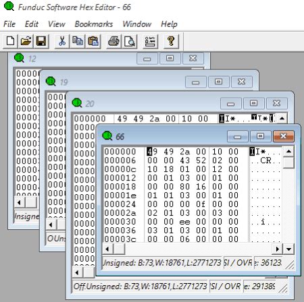Open the Help menu

[169, 24]
